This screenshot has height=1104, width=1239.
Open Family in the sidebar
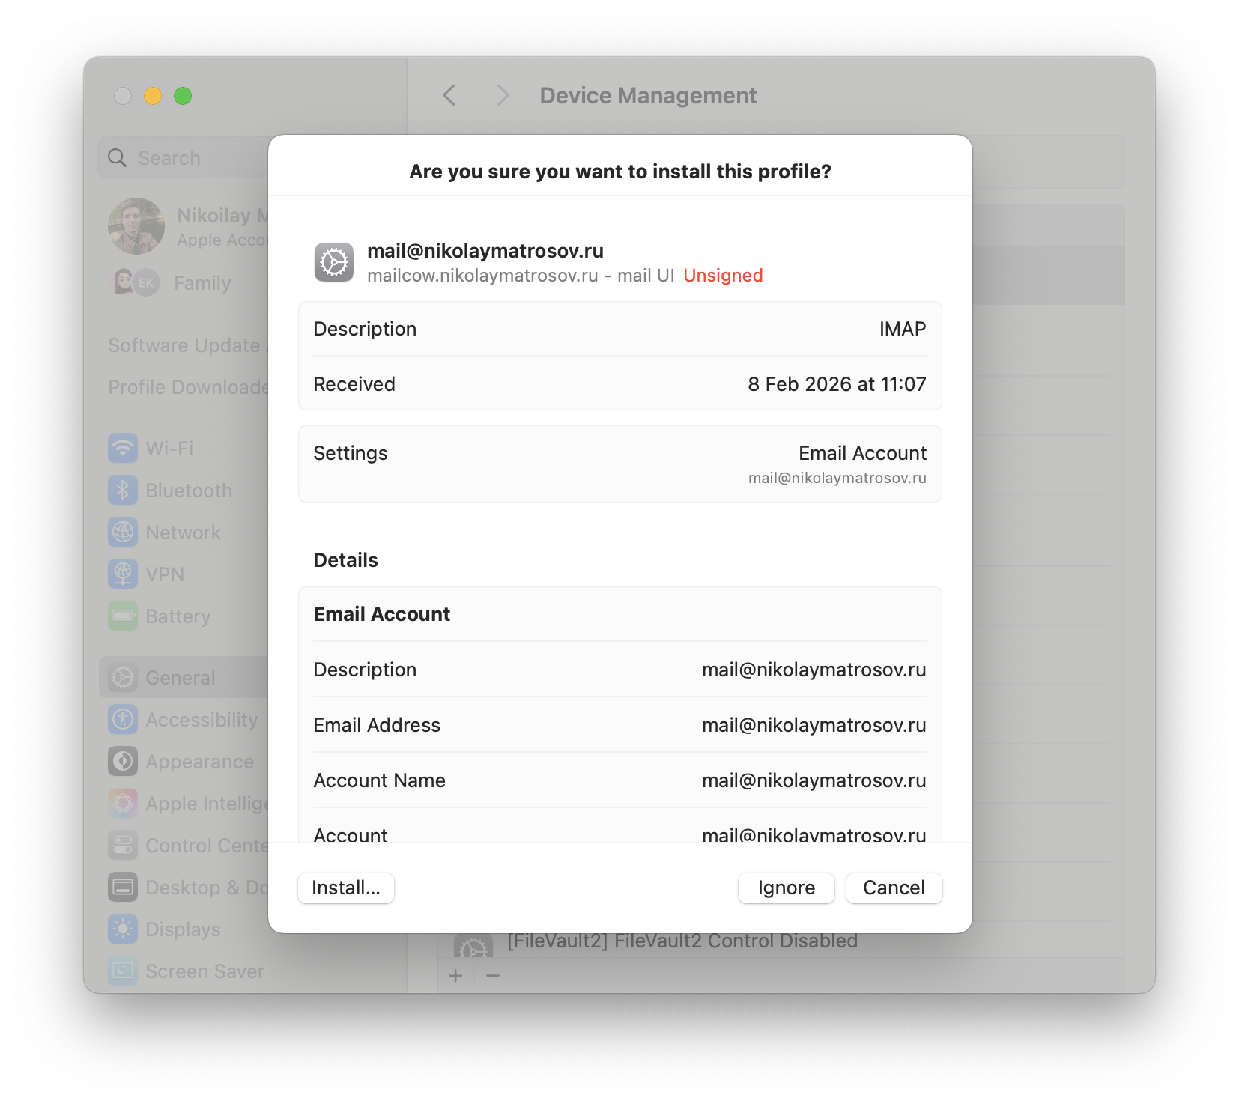point(202,283)
